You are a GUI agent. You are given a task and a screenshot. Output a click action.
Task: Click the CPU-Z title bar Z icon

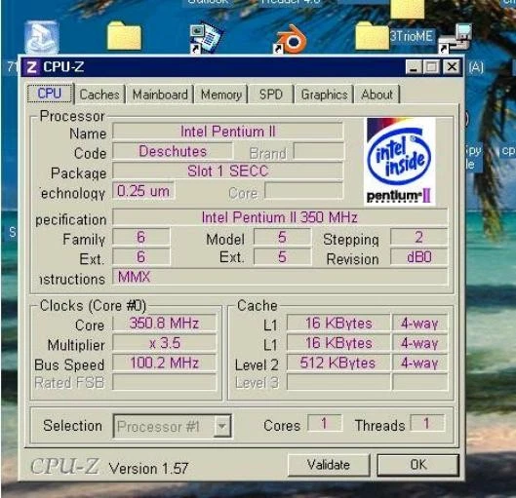click(x=31, y=67)
